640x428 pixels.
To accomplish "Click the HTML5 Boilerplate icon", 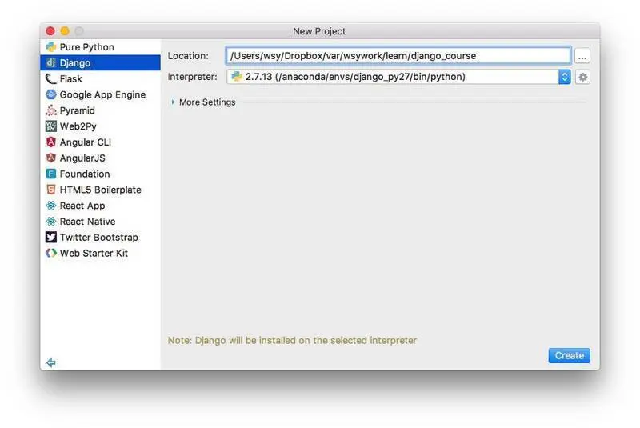I will click(x=51, y=190).
